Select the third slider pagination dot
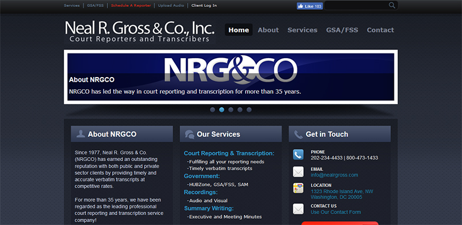Viewport: 462px width, 225px height. 230,110
